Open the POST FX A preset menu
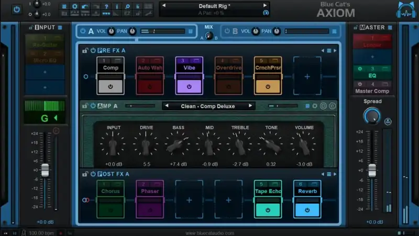Image resolution: width=419 pixels, height=236 pixels. coord(329,174)
